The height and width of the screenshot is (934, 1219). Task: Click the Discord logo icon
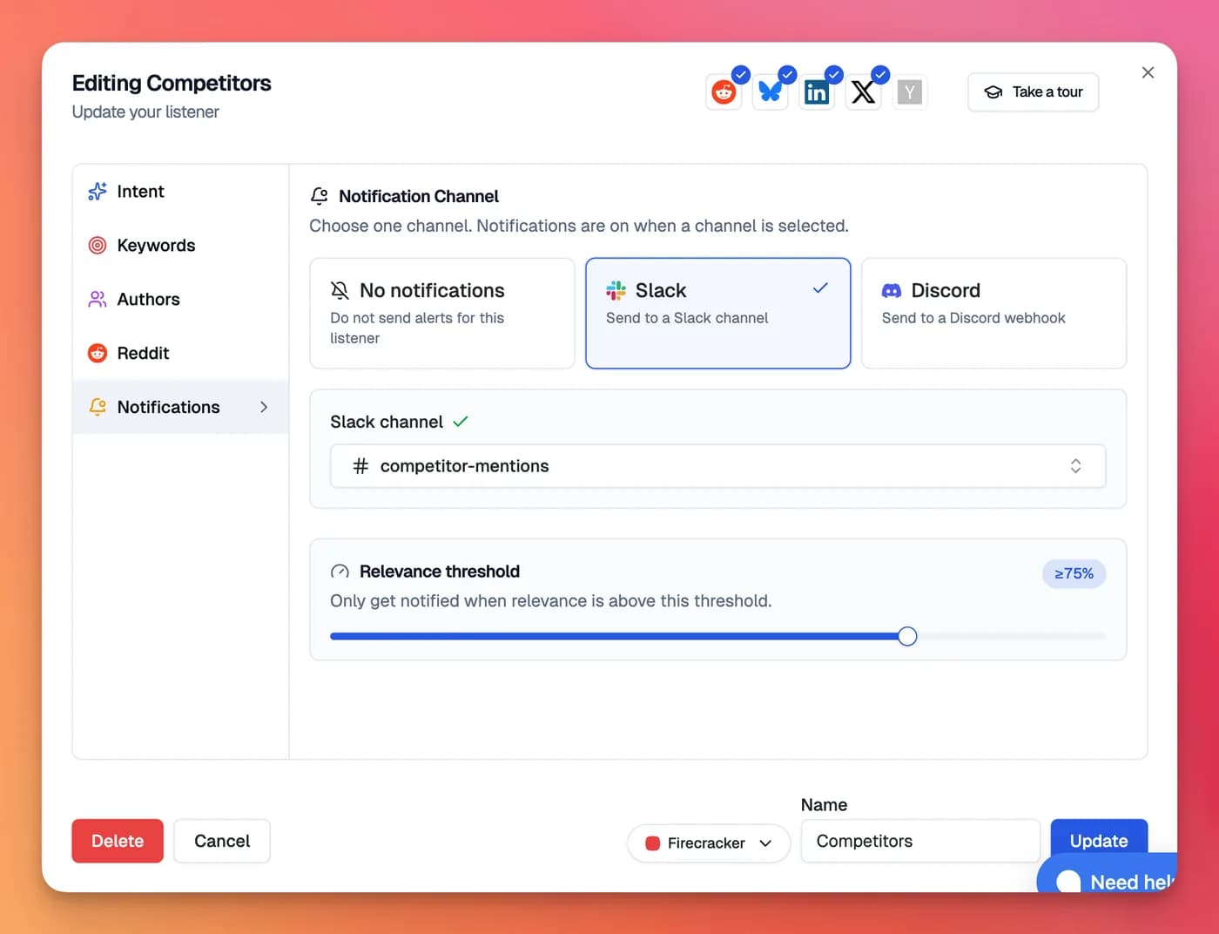point(892,290)
